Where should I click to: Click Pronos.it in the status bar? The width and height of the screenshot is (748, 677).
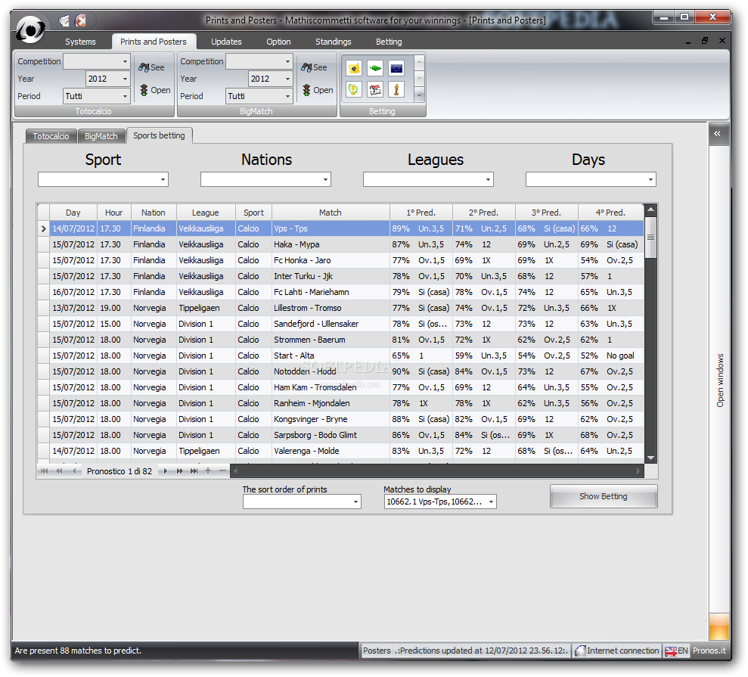point(709,651)
